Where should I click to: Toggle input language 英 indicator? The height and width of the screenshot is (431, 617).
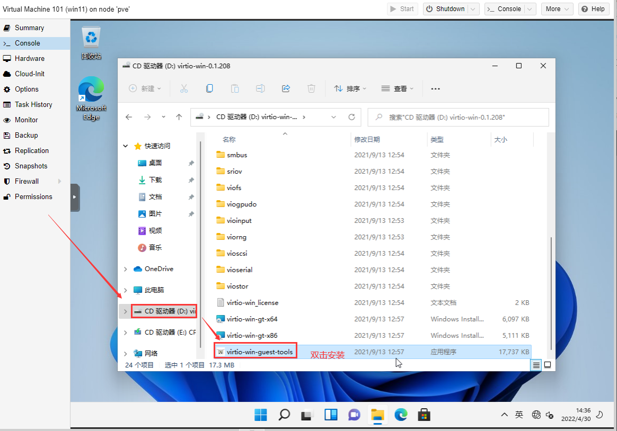point(519,415)
